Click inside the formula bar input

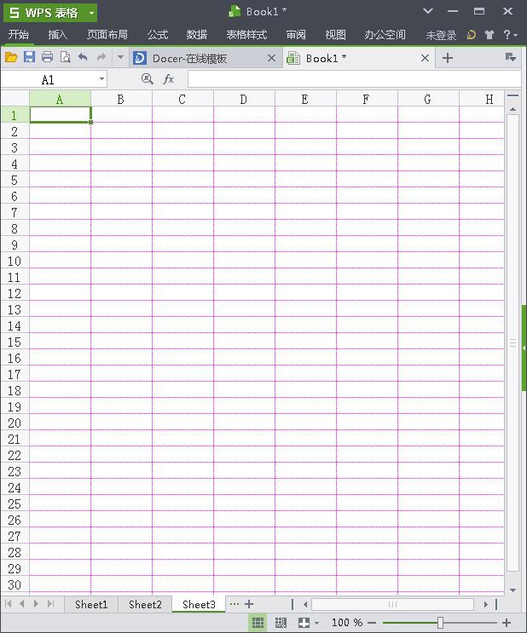[354, 79]
